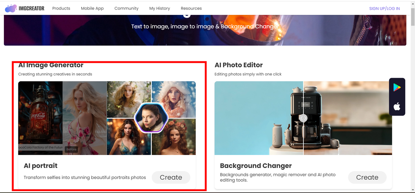415x193 pixels.
Task: Open the Community menu item
Action: pos(126,8)
